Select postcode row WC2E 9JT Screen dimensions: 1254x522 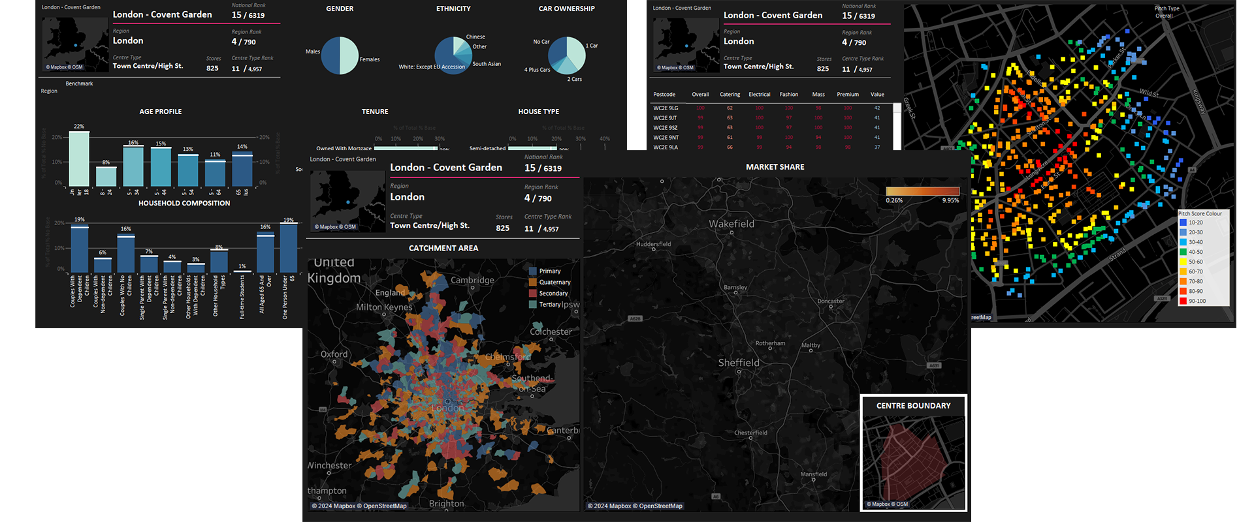tap(772, 118)
